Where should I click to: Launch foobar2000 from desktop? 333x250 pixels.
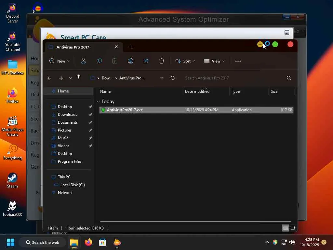(x=13, y=209)
